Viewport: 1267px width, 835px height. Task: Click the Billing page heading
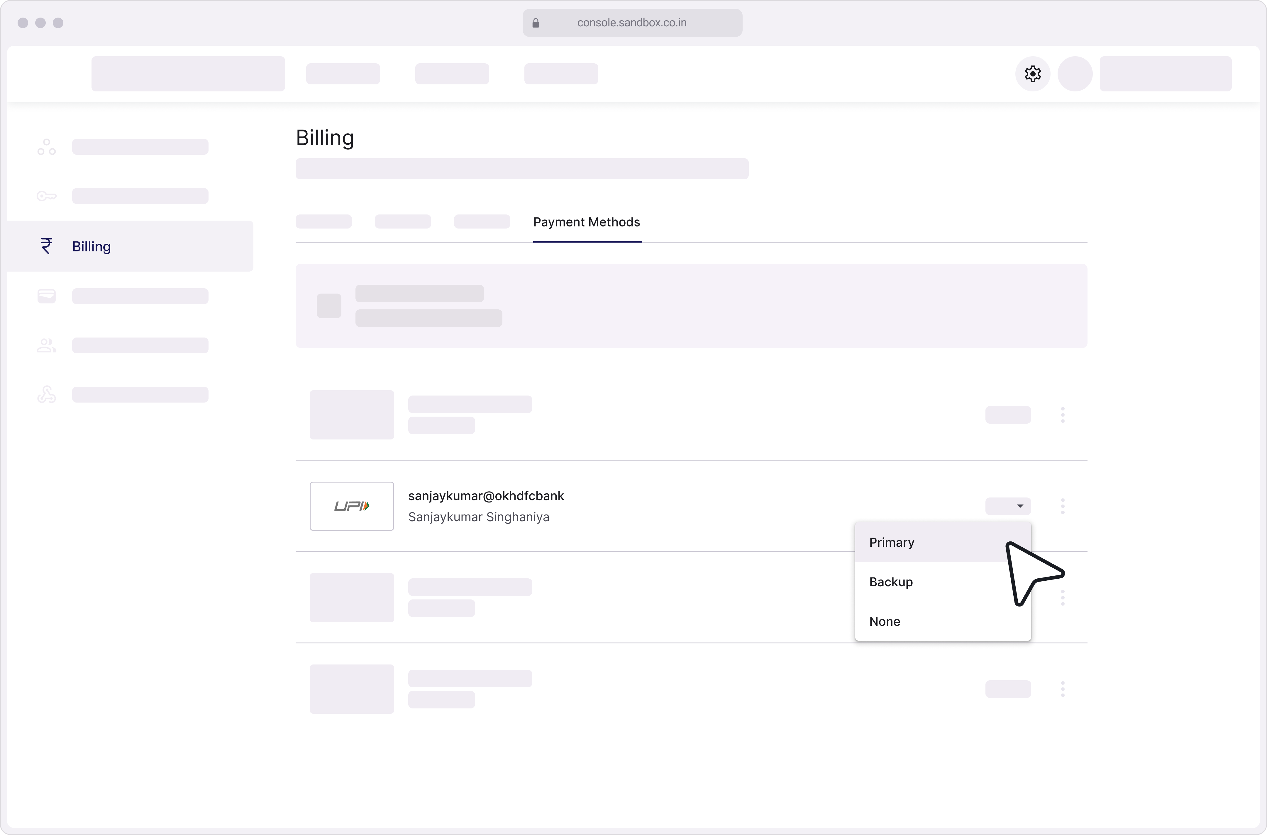pyautogui.click(x=325, y=138)
